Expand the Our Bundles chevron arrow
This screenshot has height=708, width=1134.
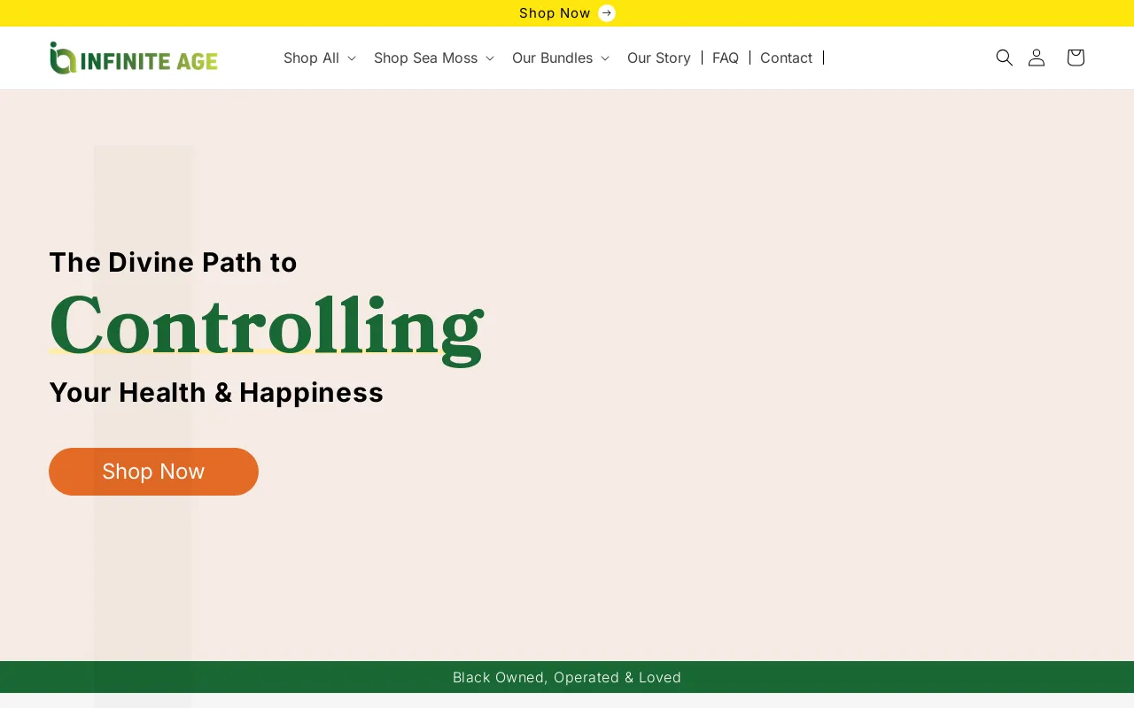pos(605,58)
